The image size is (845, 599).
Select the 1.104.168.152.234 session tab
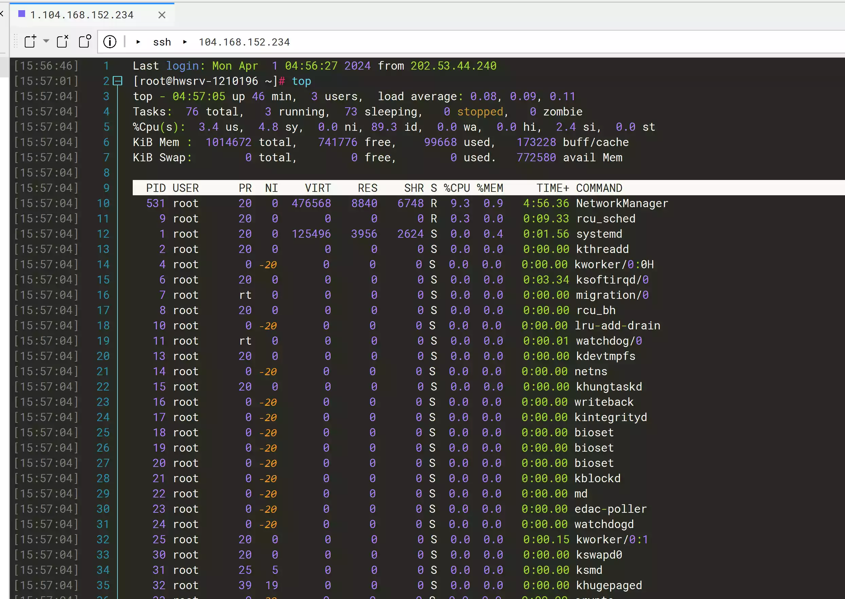click(92, 15)
